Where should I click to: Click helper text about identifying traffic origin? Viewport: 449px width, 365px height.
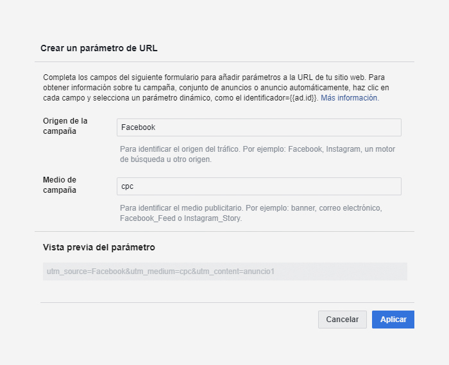point(257,149)
